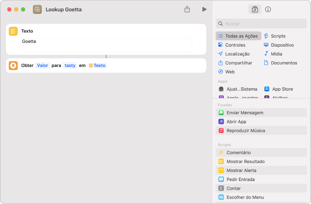The image size is (311, 204).
Task: Click the Buscar search field
Action: tap(261, 24)
